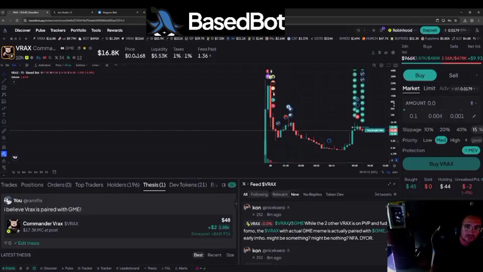Close the Feed $VRAX panel
The height and width of the screenshot is (272, 483).
(394, 184)
